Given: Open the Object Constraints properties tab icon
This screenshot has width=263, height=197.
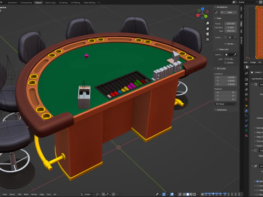Looking at the screenshot, I should click(x=247, y=125).
